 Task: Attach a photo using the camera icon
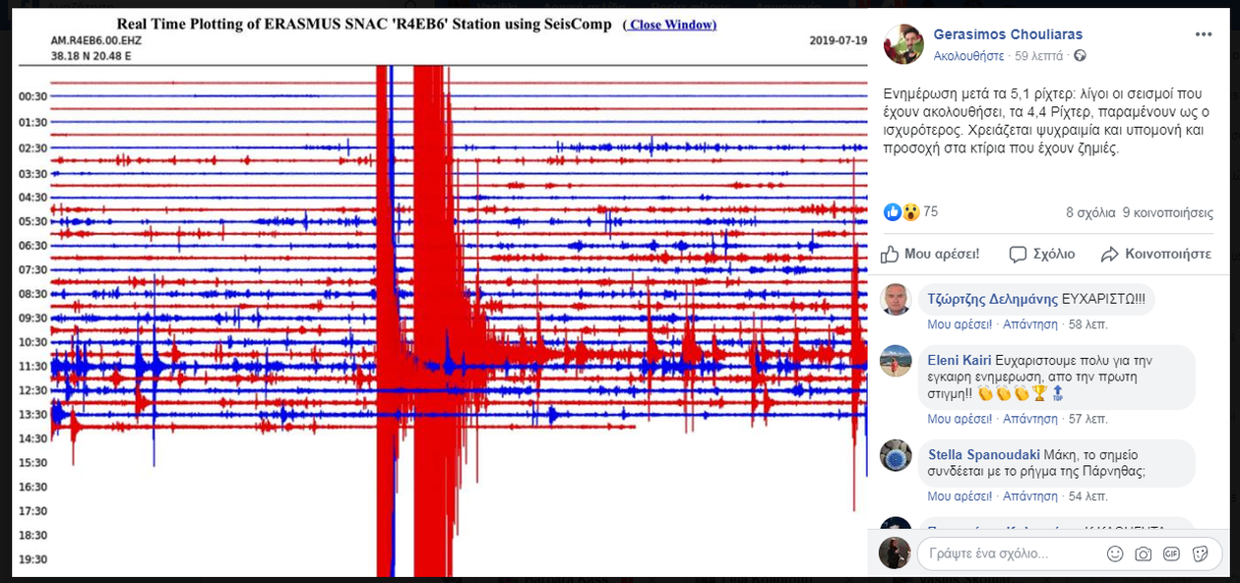click(1143, 554)
